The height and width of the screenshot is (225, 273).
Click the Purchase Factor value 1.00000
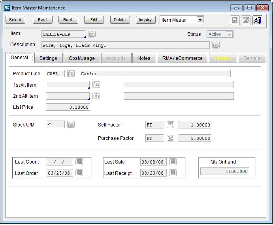coord(195,138)
